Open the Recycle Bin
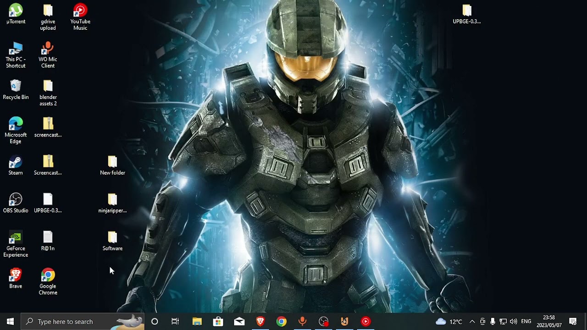 tap(16, 89)
